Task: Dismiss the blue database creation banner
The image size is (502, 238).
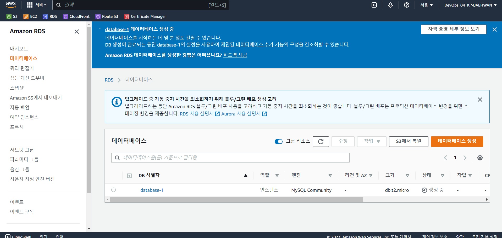Action: click(495, 30)
